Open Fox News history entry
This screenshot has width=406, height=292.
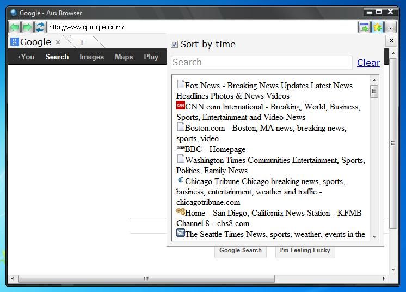coord(264,90)
